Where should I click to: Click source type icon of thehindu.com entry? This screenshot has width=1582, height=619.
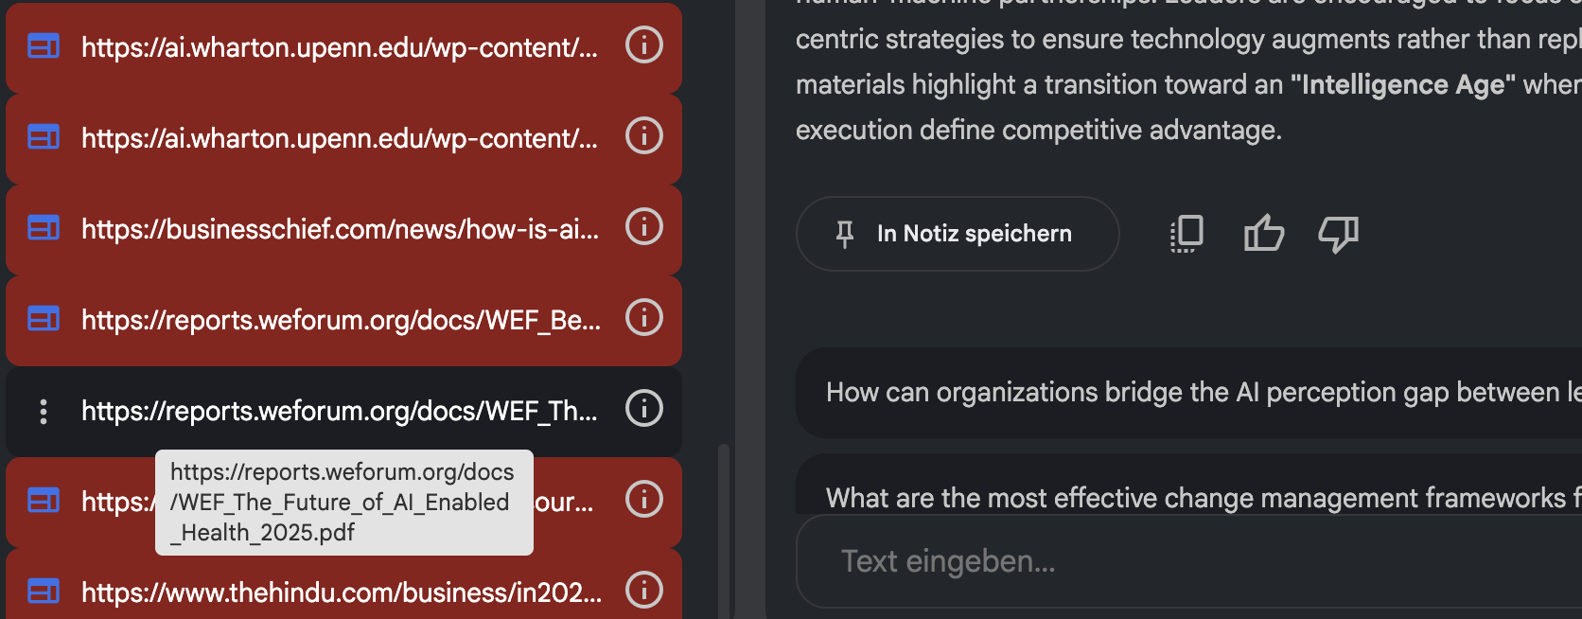tap(44, 592)
